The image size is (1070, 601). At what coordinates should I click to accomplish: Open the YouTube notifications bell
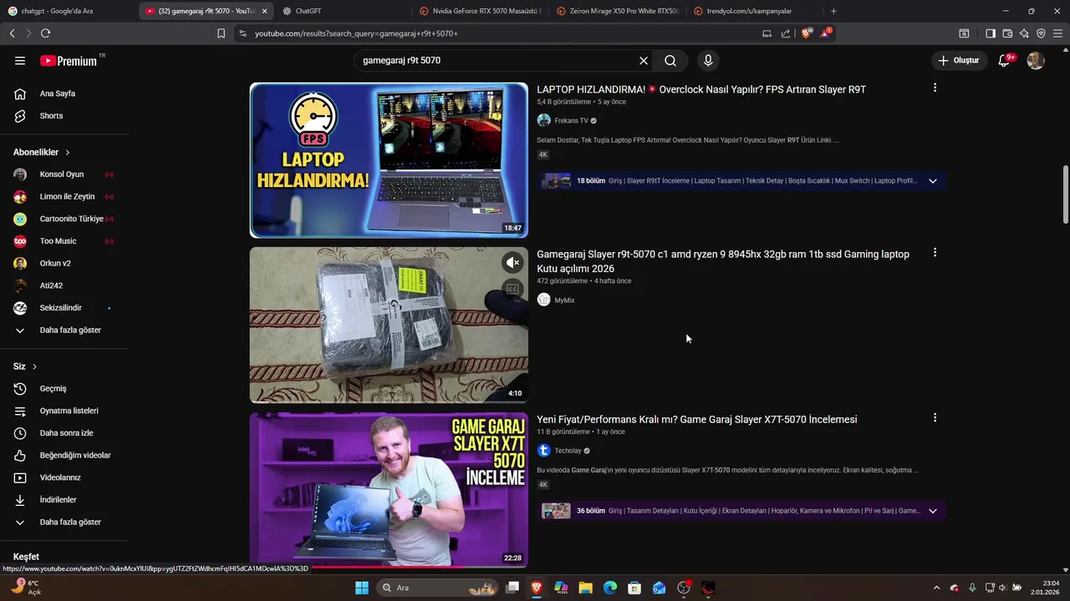pyautogui.click(x=1005, y=60)
